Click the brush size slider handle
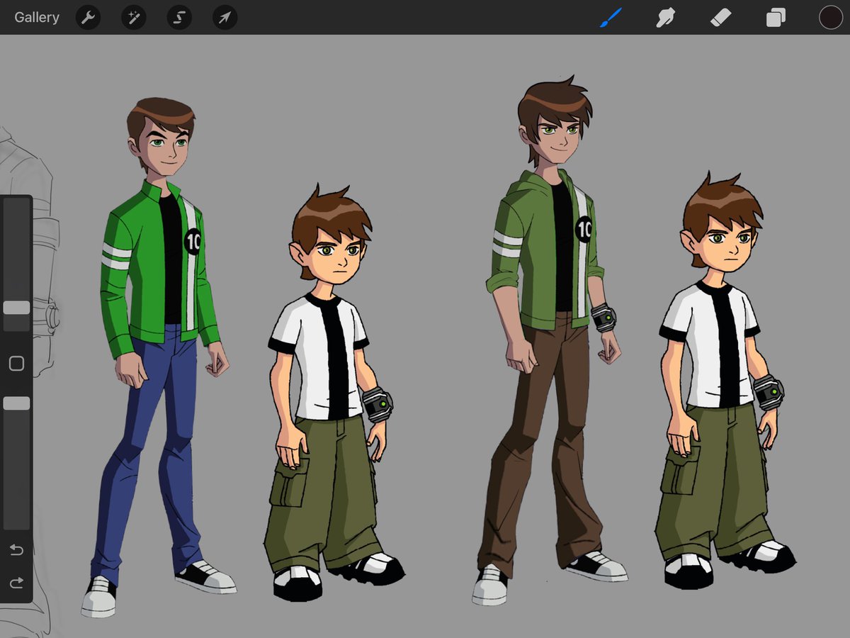The width and height of the screenshot is (850, 638). [x=16, y=308]
